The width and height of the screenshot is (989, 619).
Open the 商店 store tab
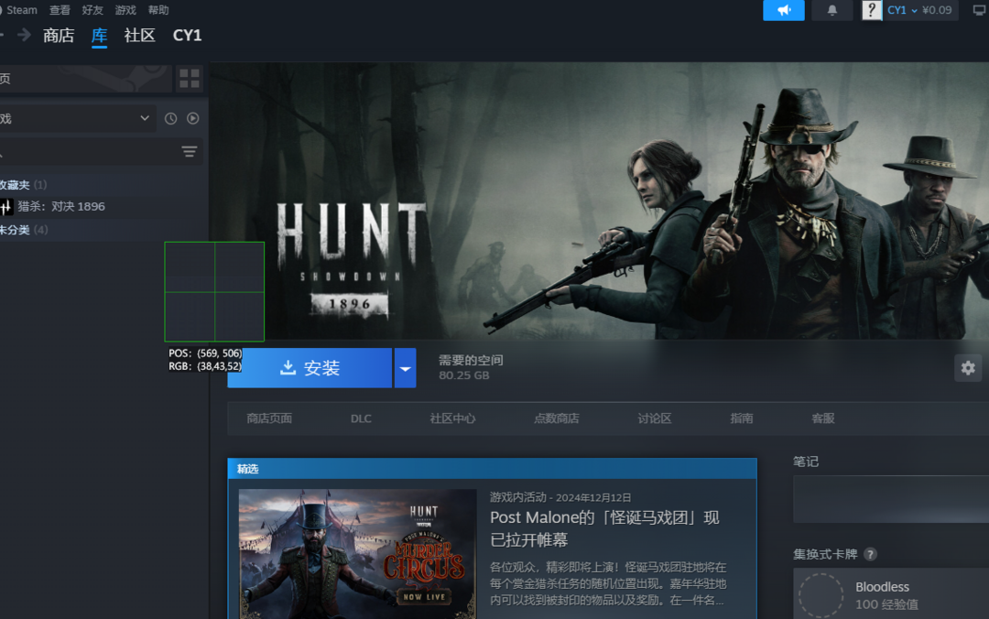pos(59,36)
